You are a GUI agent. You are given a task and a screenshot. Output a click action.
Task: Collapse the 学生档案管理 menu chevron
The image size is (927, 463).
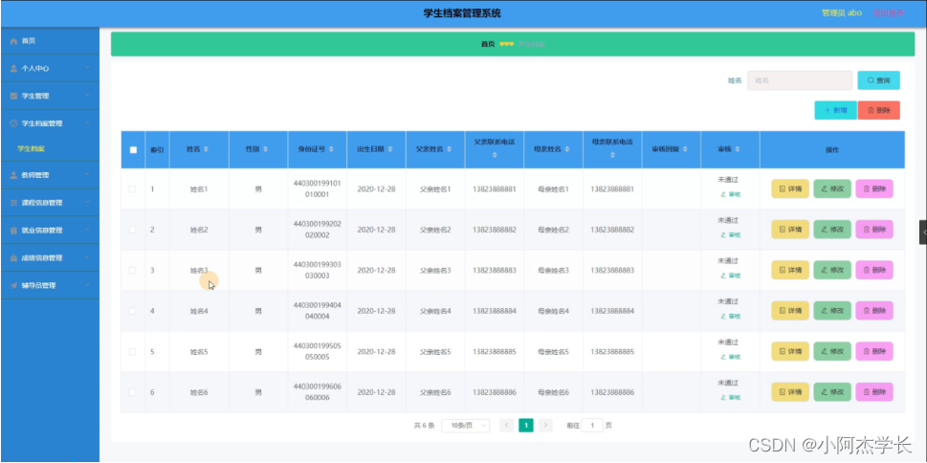(x=87, y=123)
